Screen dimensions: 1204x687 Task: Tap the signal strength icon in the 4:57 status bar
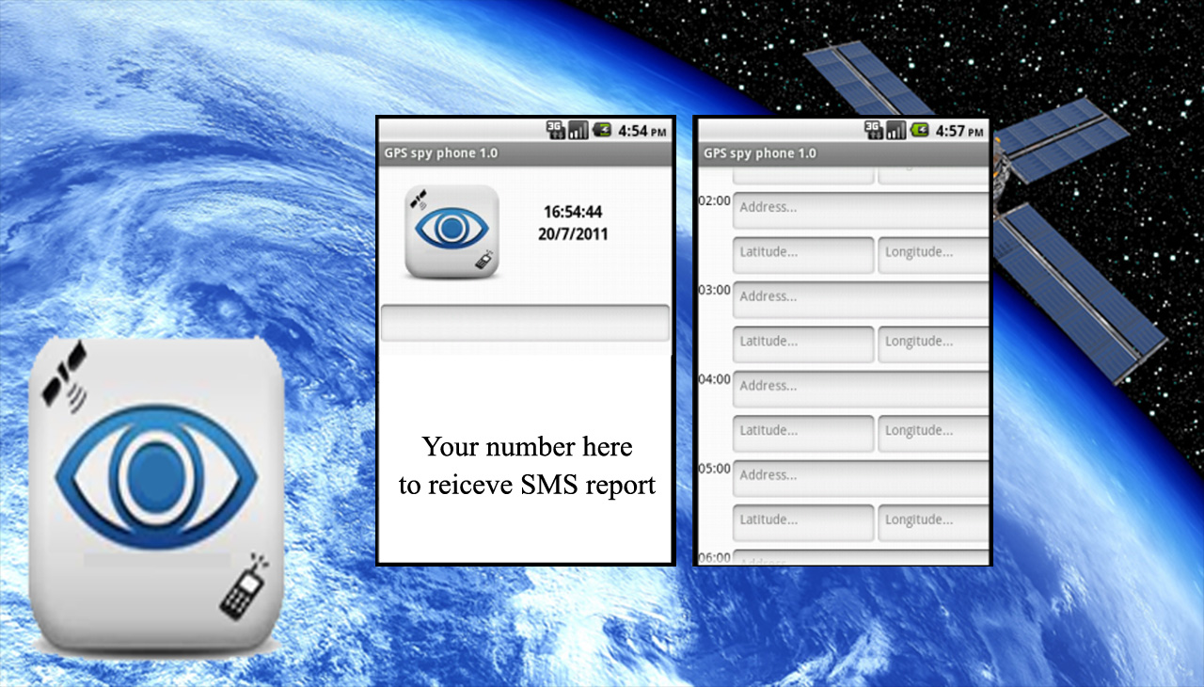[x=895, y=130]
